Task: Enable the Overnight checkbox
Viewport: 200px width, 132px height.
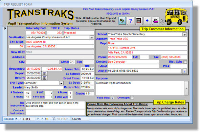Action: 132,98
